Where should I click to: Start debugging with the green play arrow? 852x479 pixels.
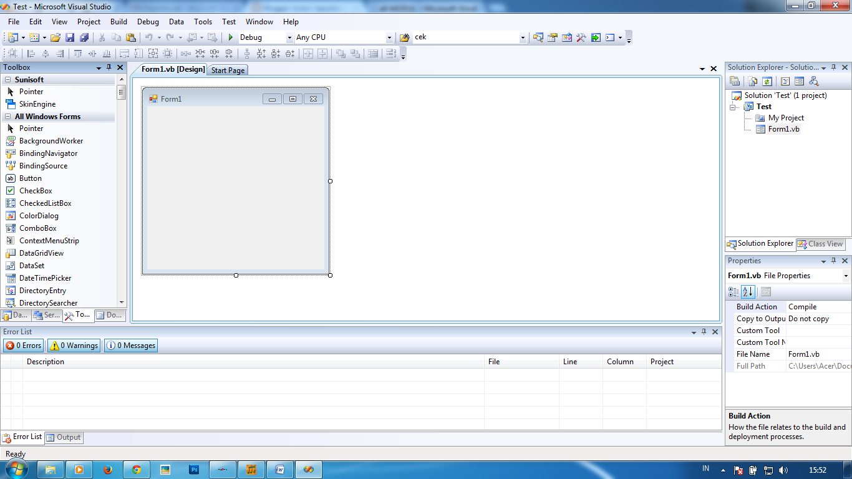pos(230,37)
